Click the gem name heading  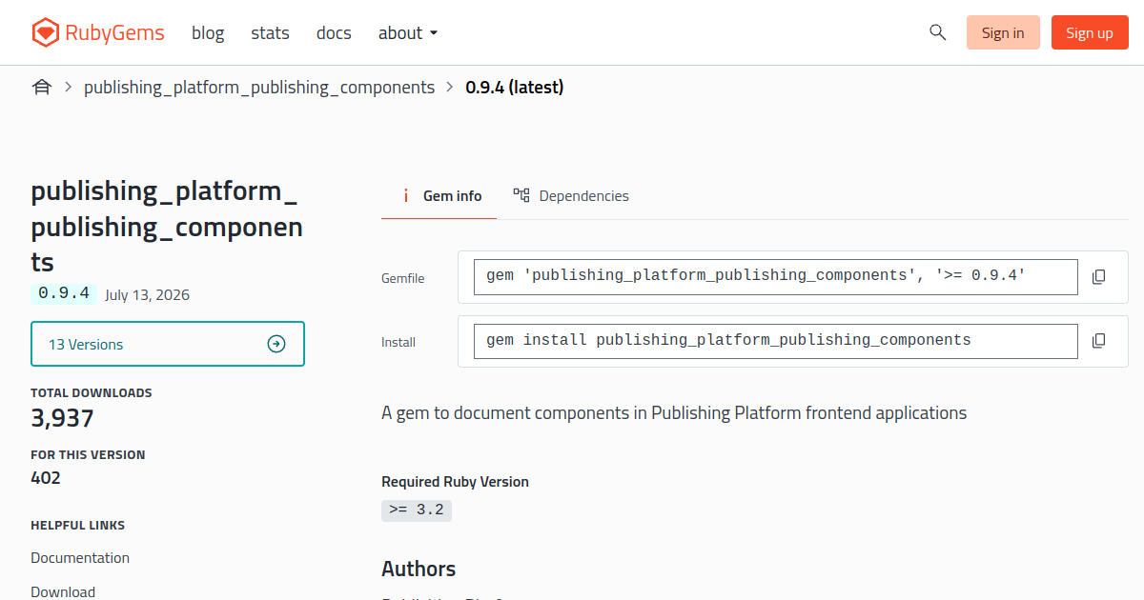[168, 227]
